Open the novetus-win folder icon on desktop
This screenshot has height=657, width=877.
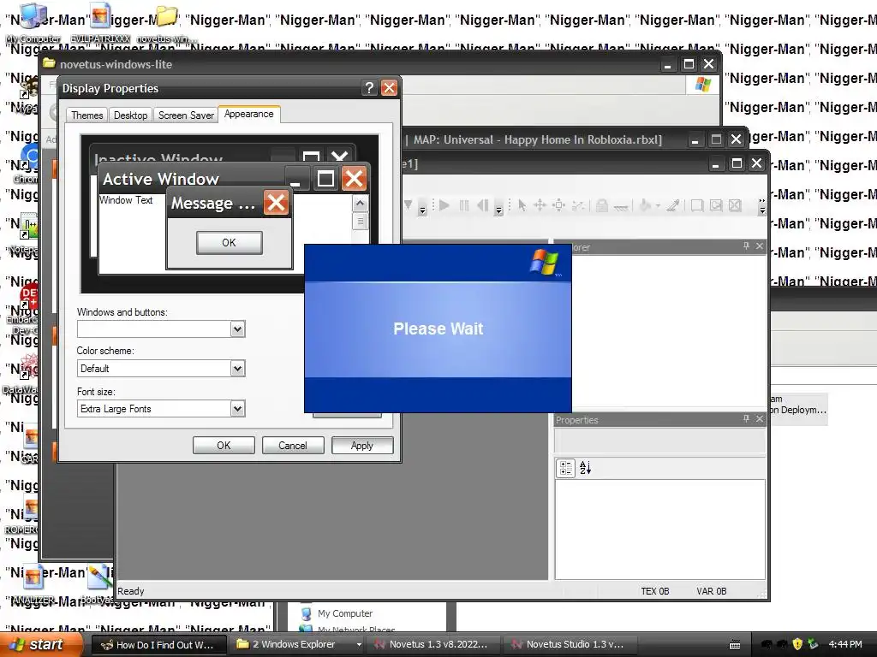(166, 22)
